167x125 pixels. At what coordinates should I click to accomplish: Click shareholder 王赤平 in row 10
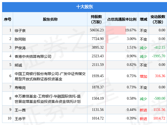click(20, 118)
